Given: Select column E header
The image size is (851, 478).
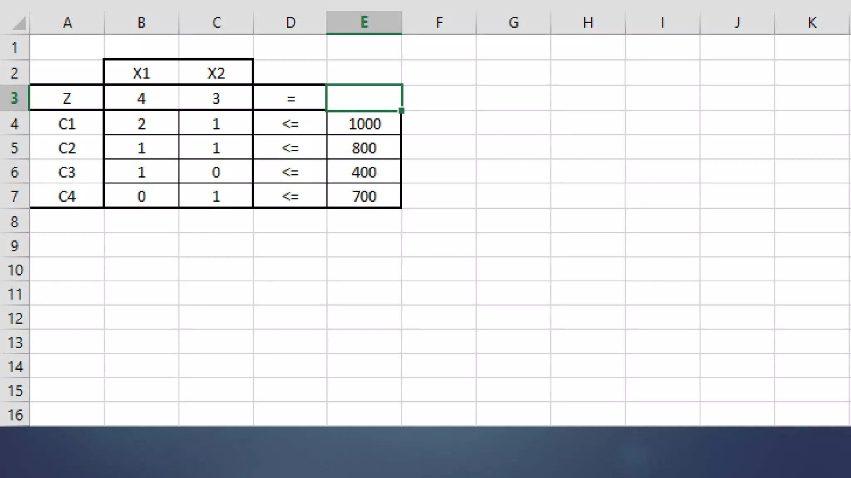Looking at the screenshot, I should point(364,22).
